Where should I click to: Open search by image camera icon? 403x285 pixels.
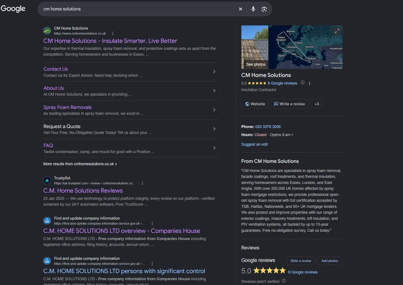click(264, 9)
